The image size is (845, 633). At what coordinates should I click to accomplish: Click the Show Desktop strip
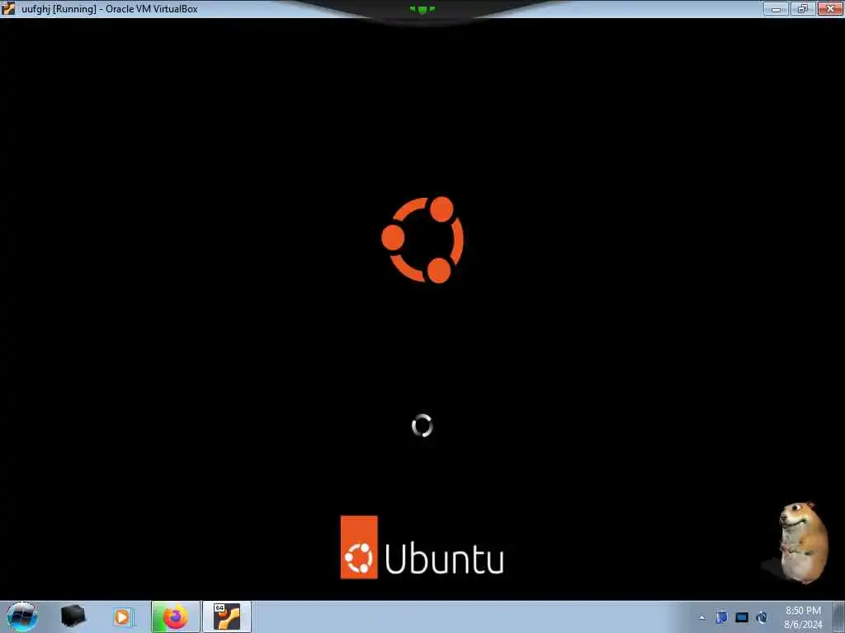[x=839, y=617]
